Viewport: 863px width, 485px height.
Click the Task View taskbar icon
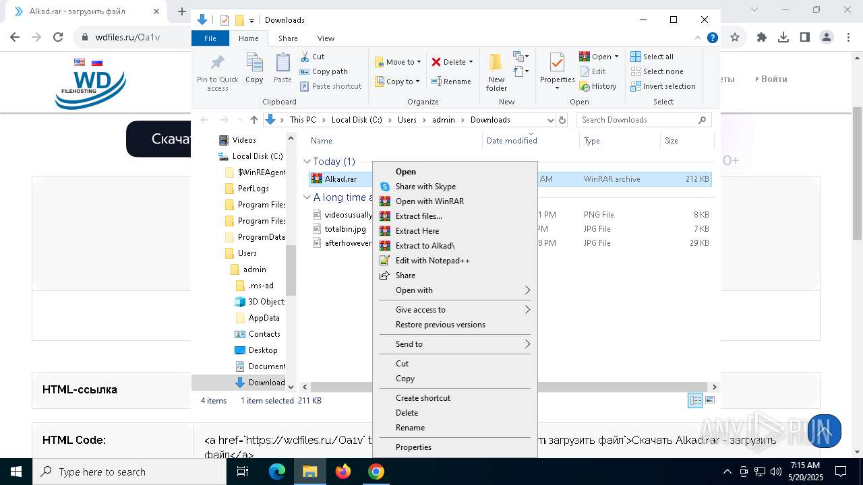tap(243, 472)
